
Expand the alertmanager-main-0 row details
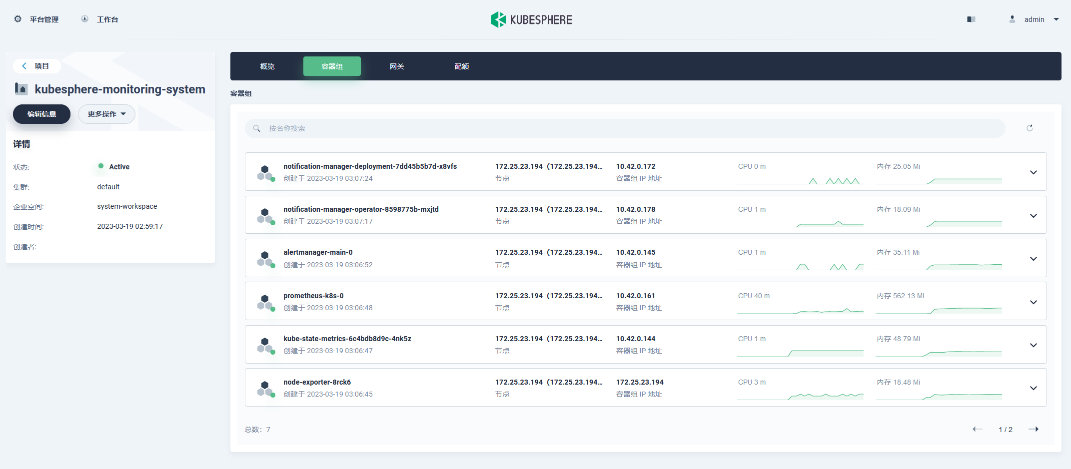pyautogui.click(x=1034, y=259)
